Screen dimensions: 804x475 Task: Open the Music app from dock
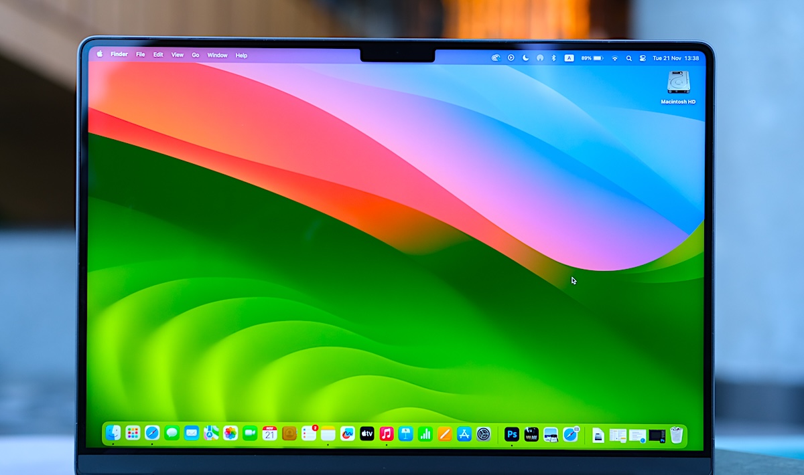point(387,434)
